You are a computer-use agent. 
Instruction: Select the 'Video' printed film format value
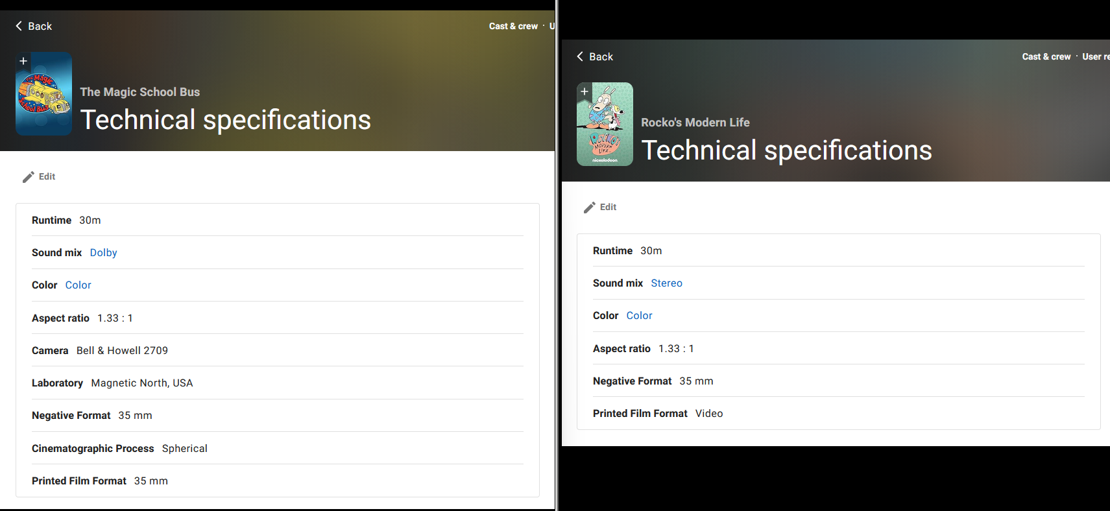coord(709,414)
